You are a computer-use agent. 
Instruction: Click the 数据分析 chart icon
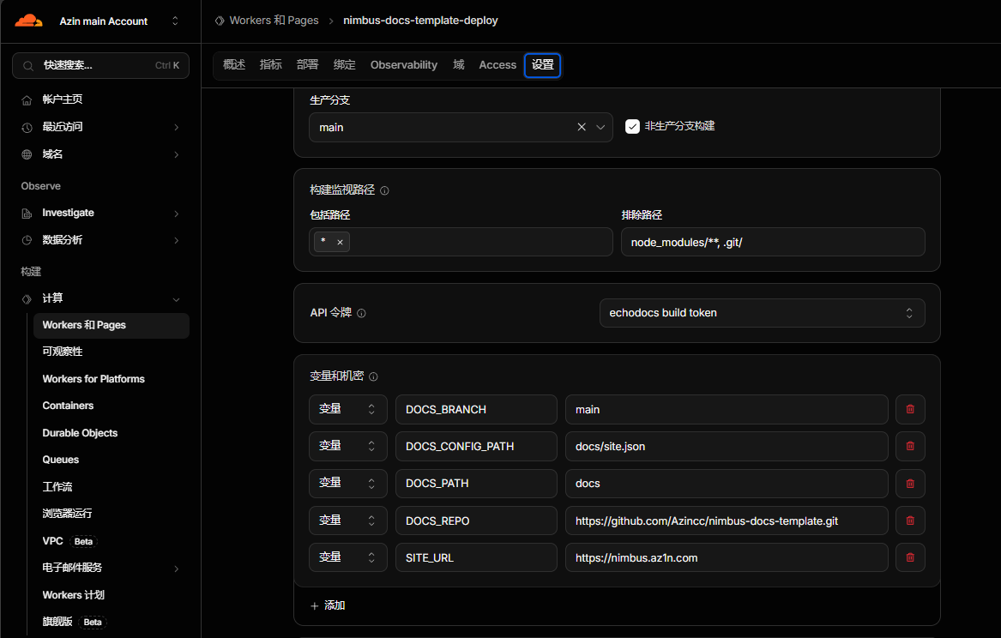pyautogui.click(x=27, y=240)
